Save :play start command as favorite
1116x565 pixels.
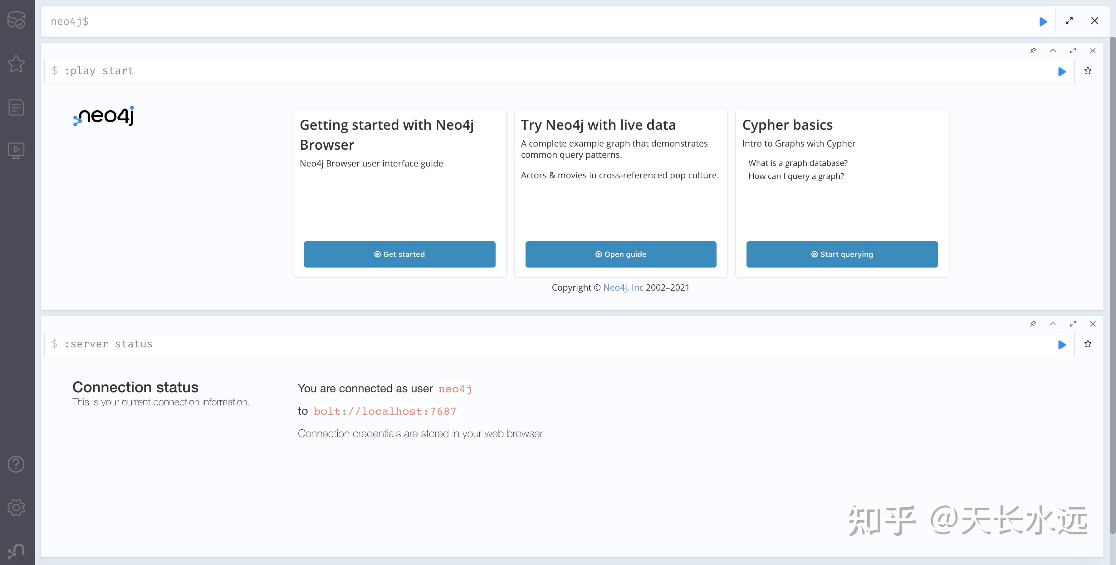click(1088, 71)
